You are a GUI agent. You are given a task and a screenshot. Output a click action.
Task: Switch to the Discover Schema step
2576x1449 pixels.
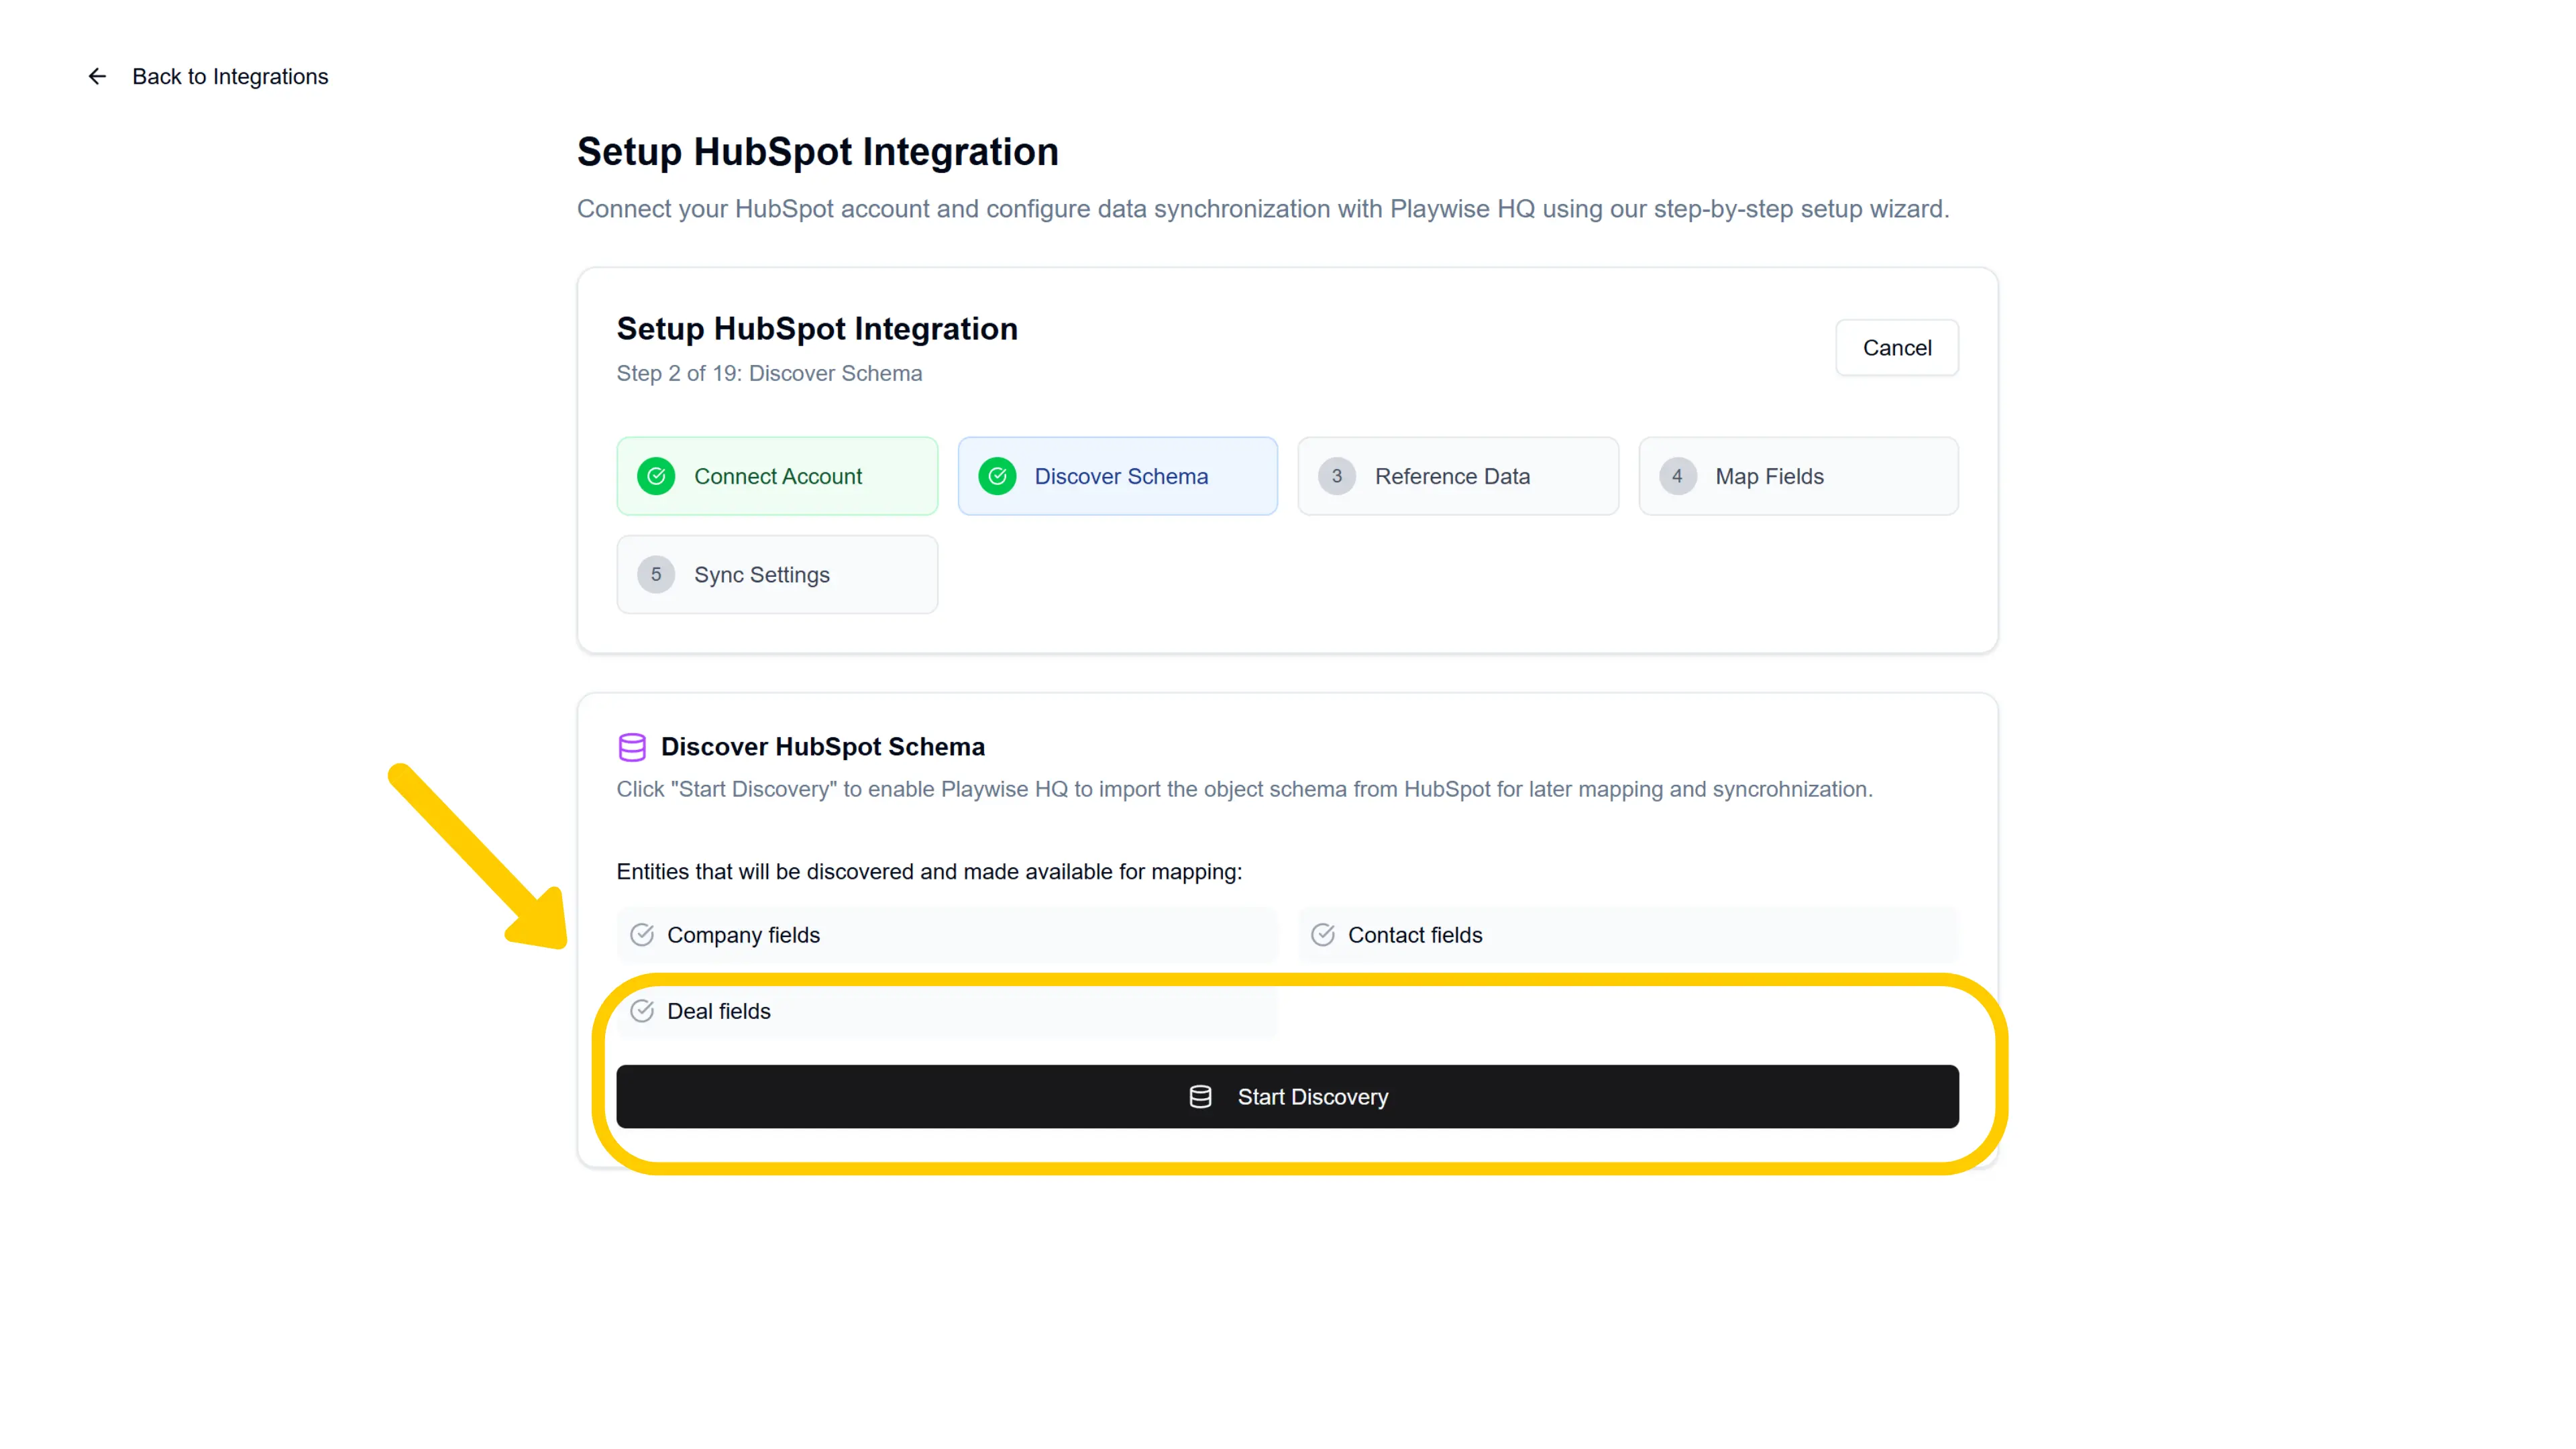coord(1118,476)
